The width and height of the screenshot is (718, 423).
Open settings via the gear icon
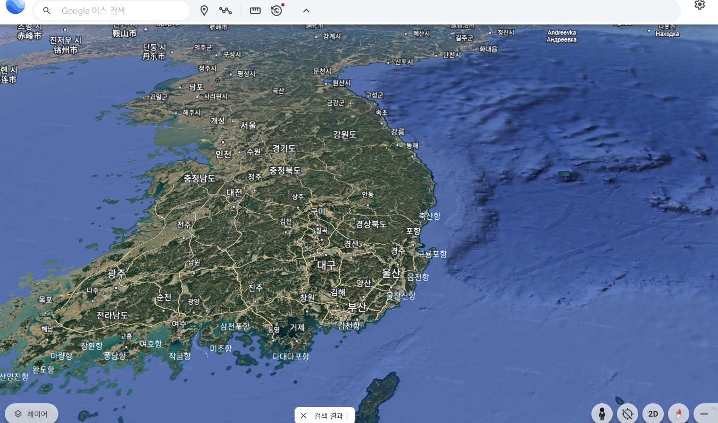(x=700, y=5)
